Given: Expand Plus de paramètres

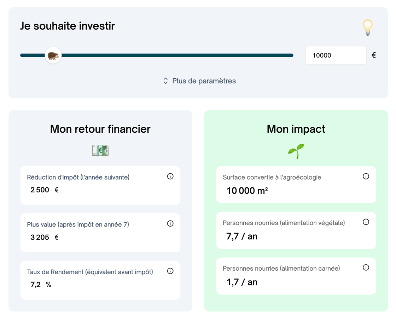Looking at the screenshot, I should pyautogui.click(x=199, y=81).
